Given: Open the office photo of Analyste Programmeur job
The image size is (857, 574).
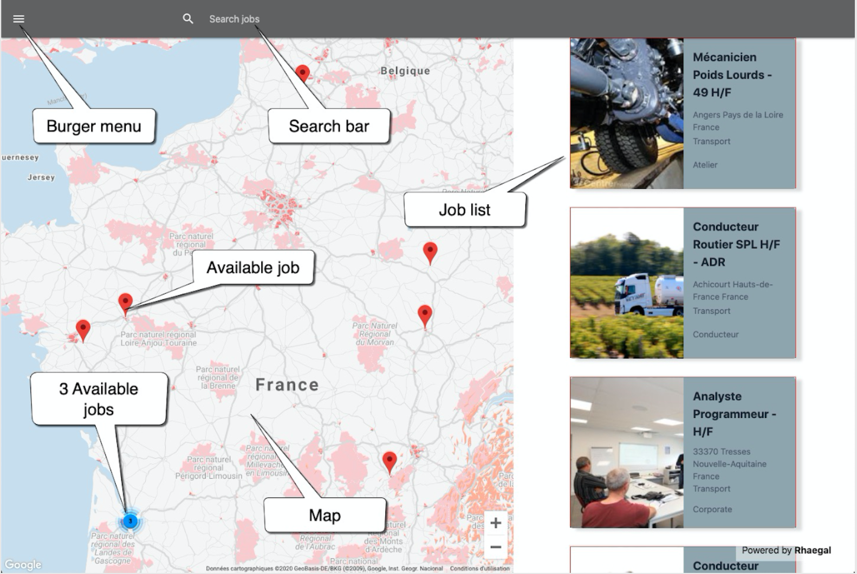Looking at the screenshot, I should pyautogui.click(x=627, y=452).
